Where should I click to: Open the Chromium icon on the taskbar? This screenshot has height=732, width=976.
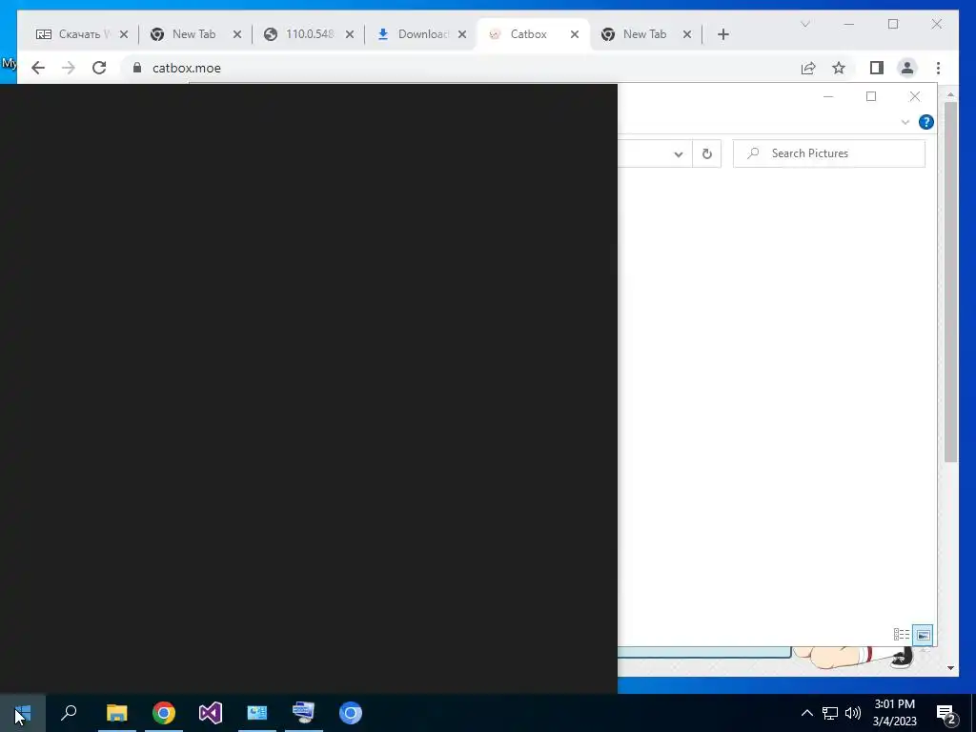pyautogui.click(x=351, y=713)
